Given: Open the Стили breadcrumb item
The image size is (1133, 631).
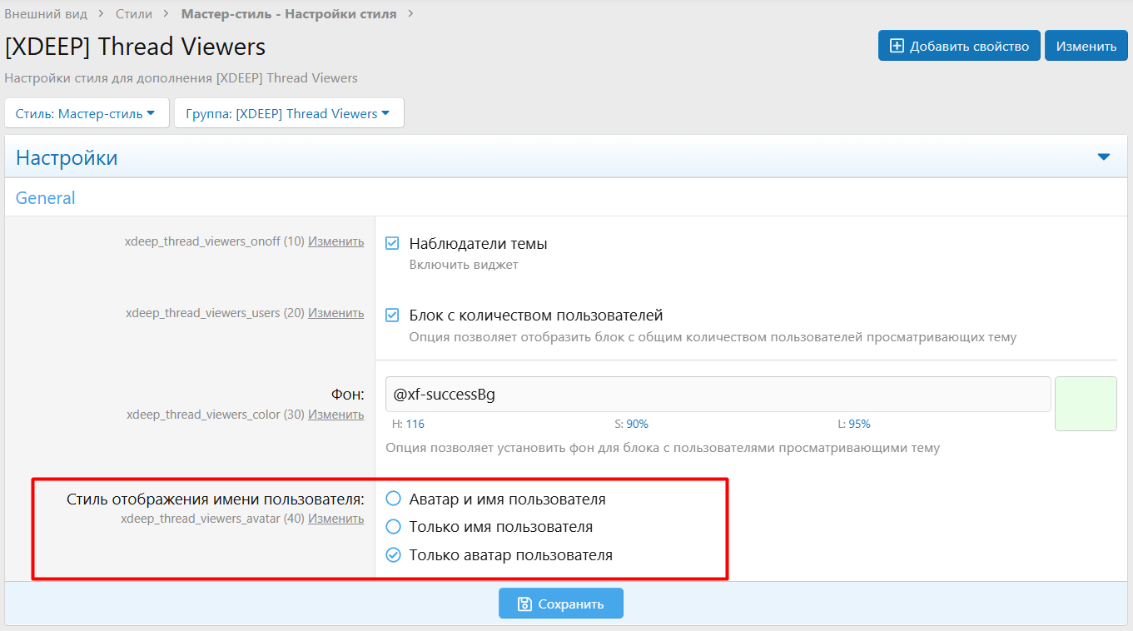Looking at the screenshot, I should (134, 13).
